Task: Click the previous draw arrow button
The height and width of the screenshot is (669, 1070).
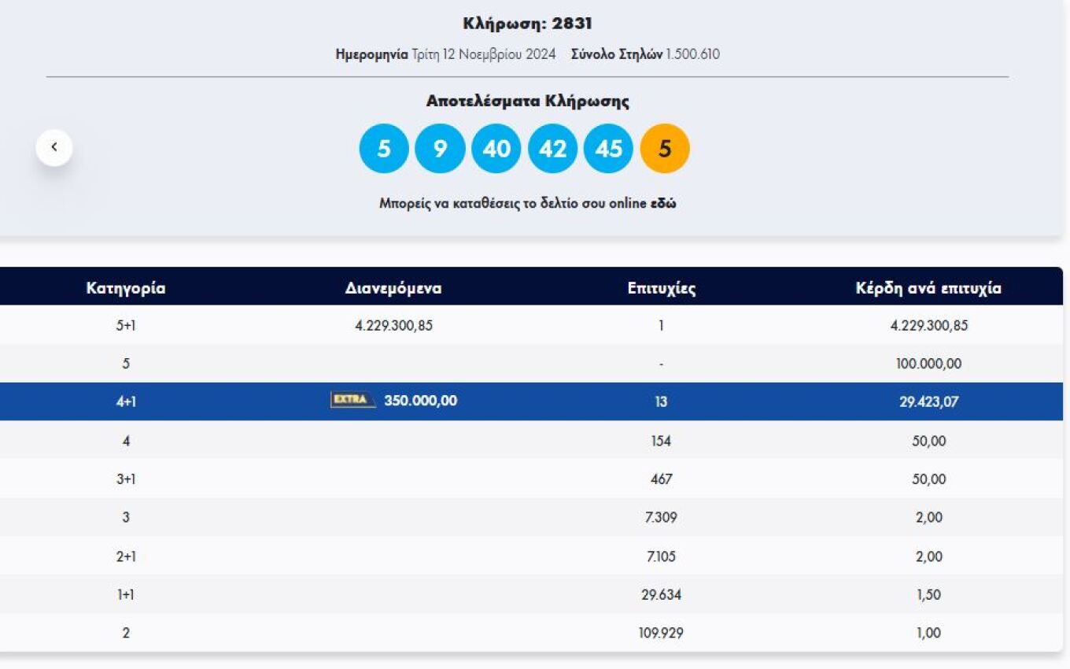Action: (x=54, y=147)
